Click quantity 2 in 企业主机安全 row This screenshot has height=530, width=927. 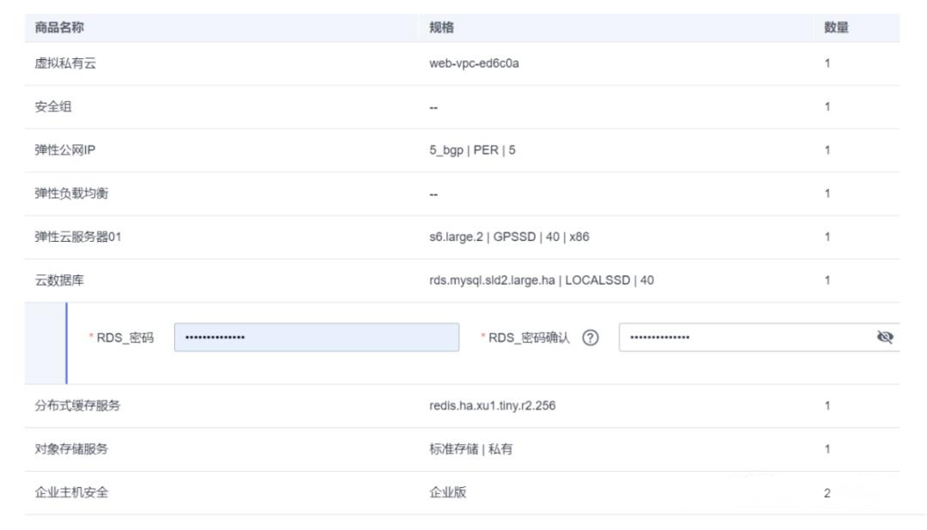tap(827, 493)
